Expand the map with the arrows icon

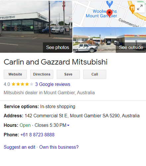[x=140, y=7]
